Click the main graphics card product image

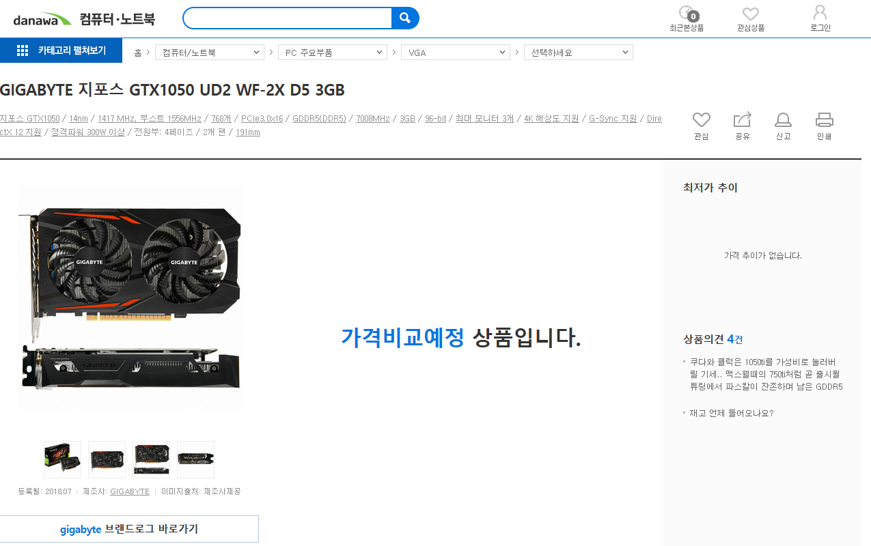point(130,299)
